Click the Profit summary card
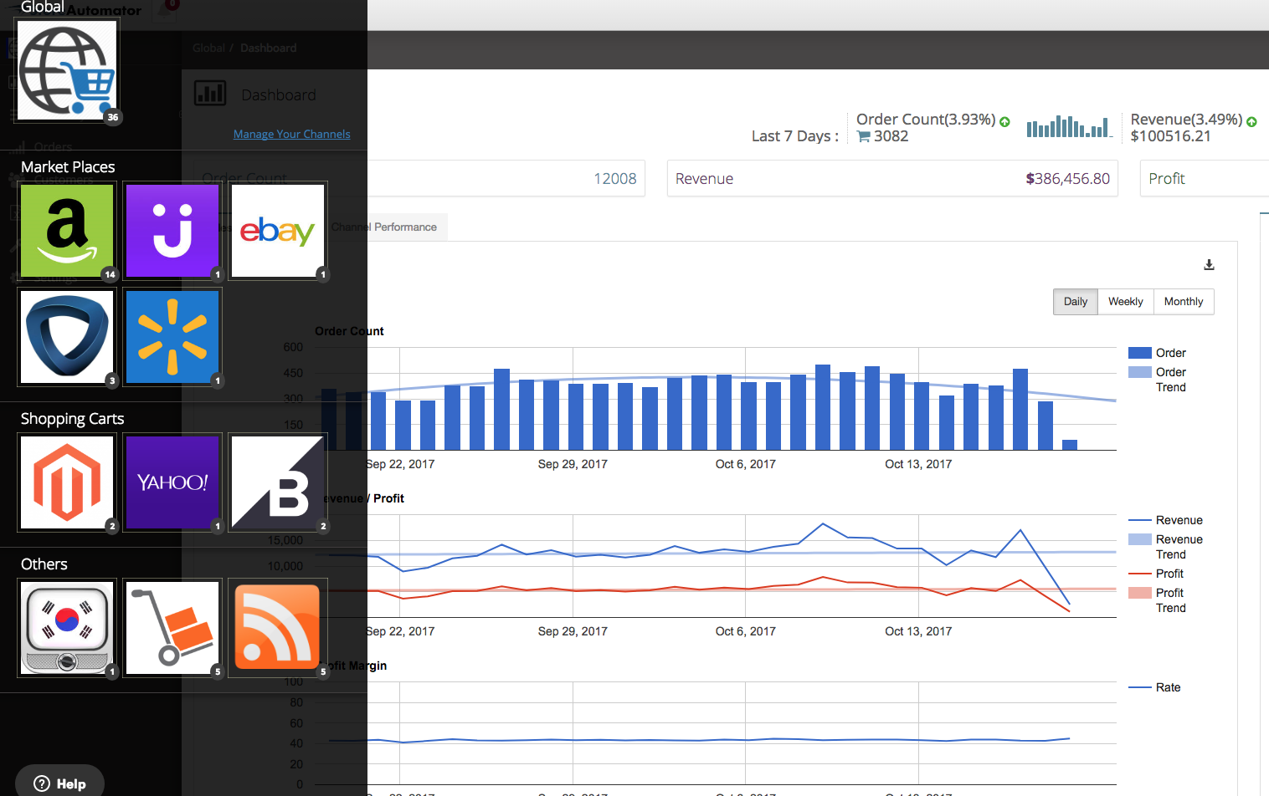1269x796 pixels. point(1205,179)
